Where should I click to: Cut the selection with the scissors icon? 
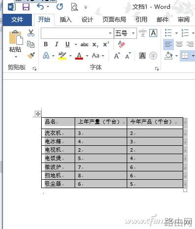31,33
